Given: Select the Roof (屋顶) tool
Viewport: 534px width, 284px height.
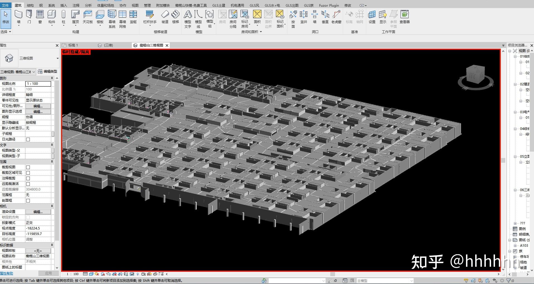Looking at the screenshot, I should point(76,18).
